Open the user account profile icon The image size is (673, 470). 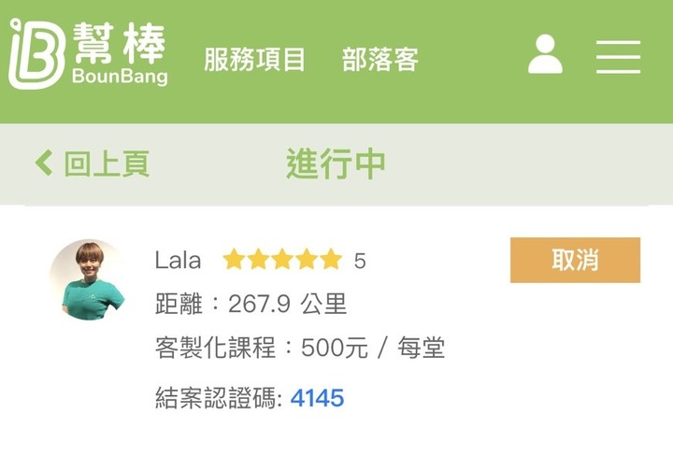(545, 54)
